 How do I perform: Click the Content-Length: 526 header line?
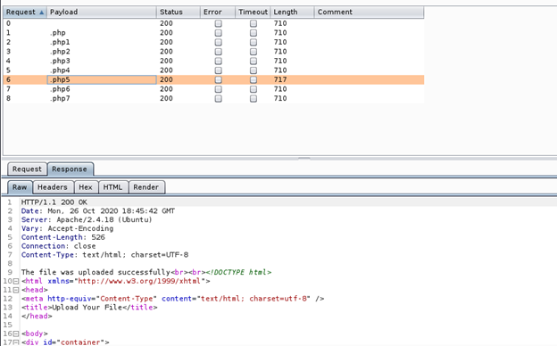(x=63, y=237)
